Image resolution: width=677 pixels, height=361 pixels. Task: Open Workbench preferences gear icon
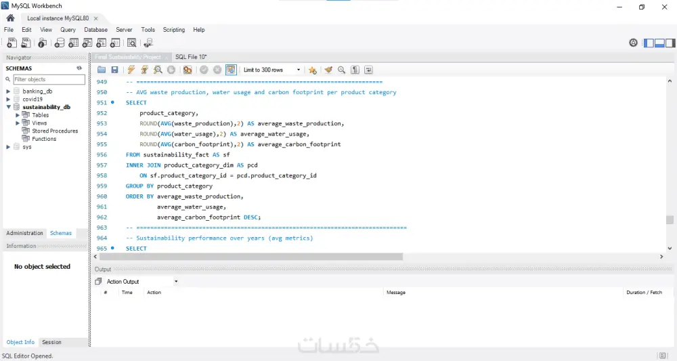pos(634,42)
